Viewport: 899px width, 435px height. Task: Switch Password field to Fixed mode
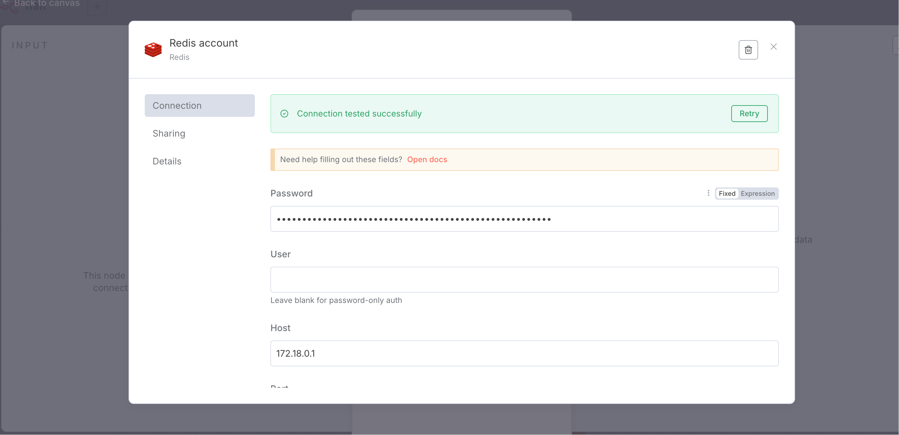coord(727,194)
